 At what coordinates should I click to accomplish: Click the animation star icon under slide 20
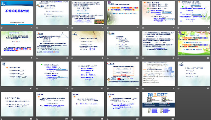pyautogui.click(x=37, y=119)
